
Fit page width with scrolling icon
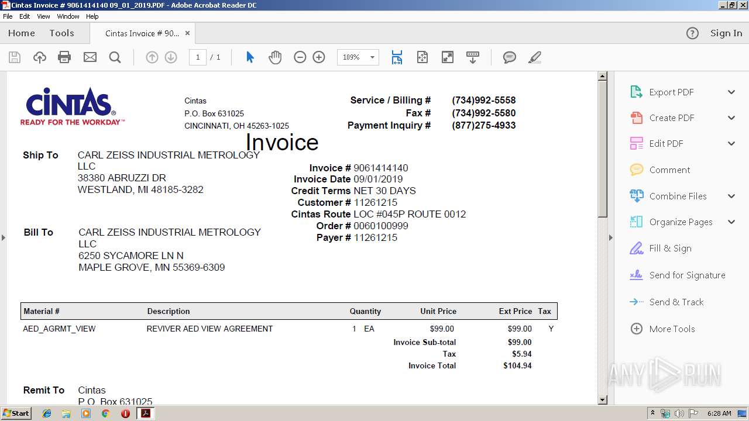tap(397, 57)
